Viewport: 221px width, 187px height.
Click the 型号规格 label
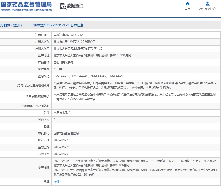click(44, 76)
